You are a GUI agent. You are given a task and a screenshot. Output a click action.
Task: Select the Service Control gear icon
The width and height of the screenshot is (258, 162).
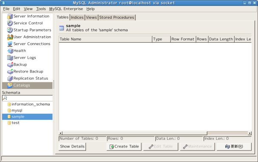point(10,23)
